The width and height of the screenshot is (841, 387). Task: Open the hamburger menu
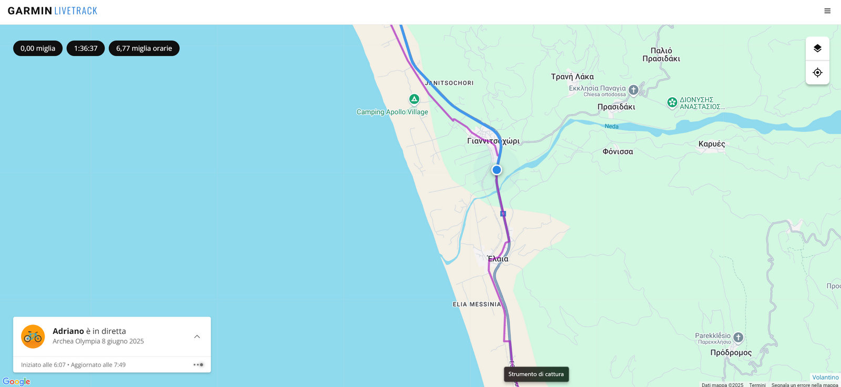[x=827, y=11]
